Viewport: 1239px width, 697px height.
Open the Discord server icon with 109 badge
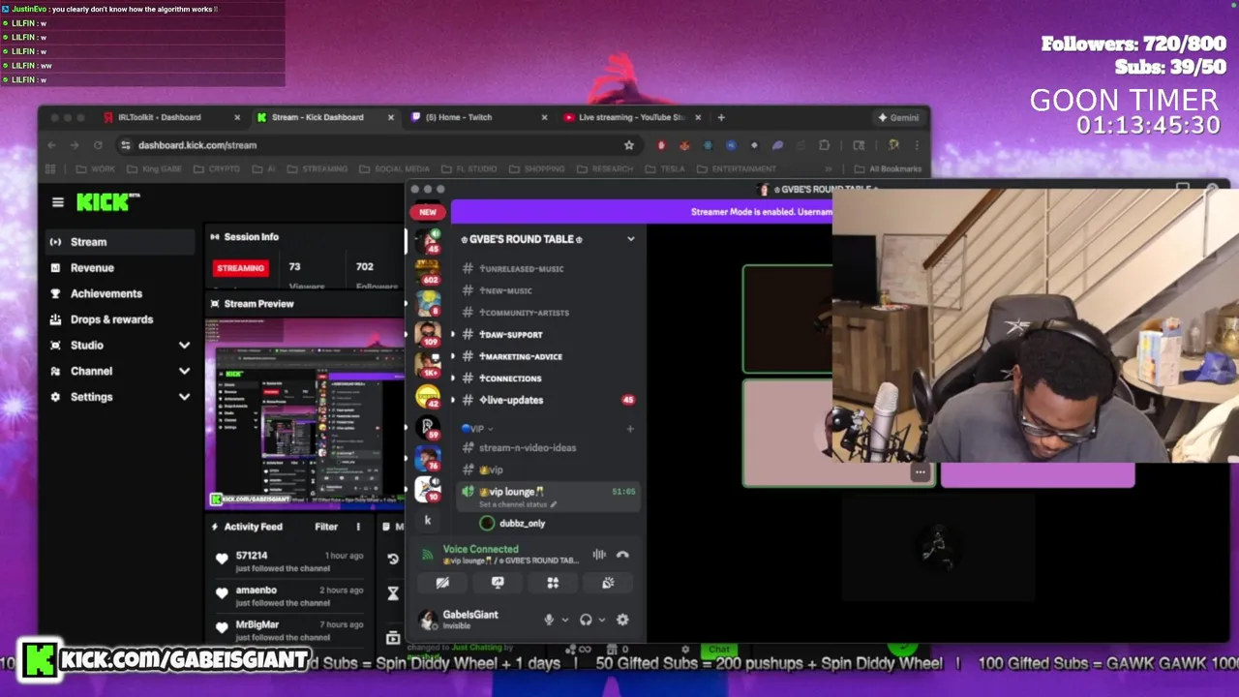pos(427,334)
